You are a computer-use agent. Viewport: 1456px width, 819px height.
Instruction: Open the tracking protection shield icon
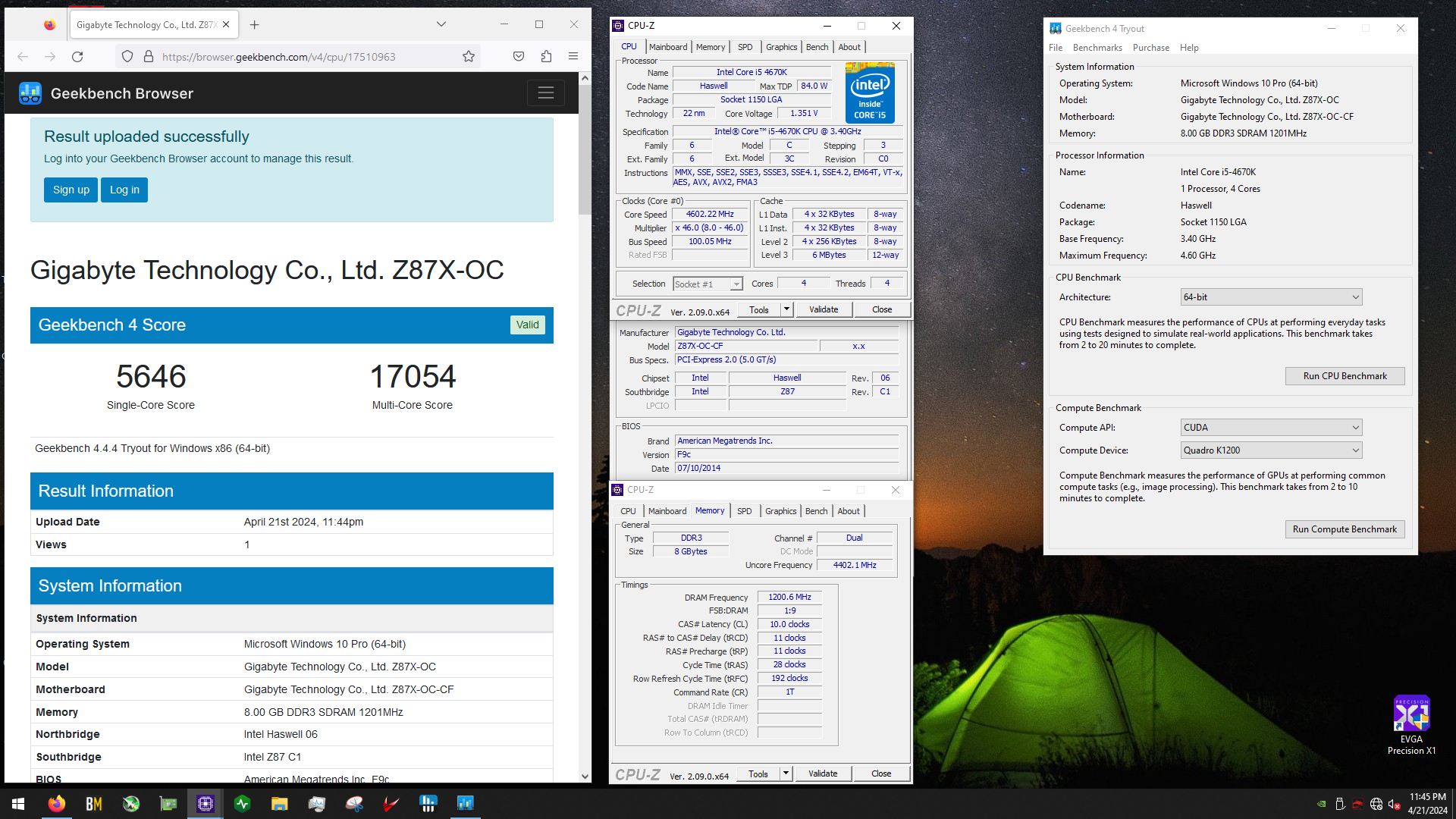tap(127, 57)
